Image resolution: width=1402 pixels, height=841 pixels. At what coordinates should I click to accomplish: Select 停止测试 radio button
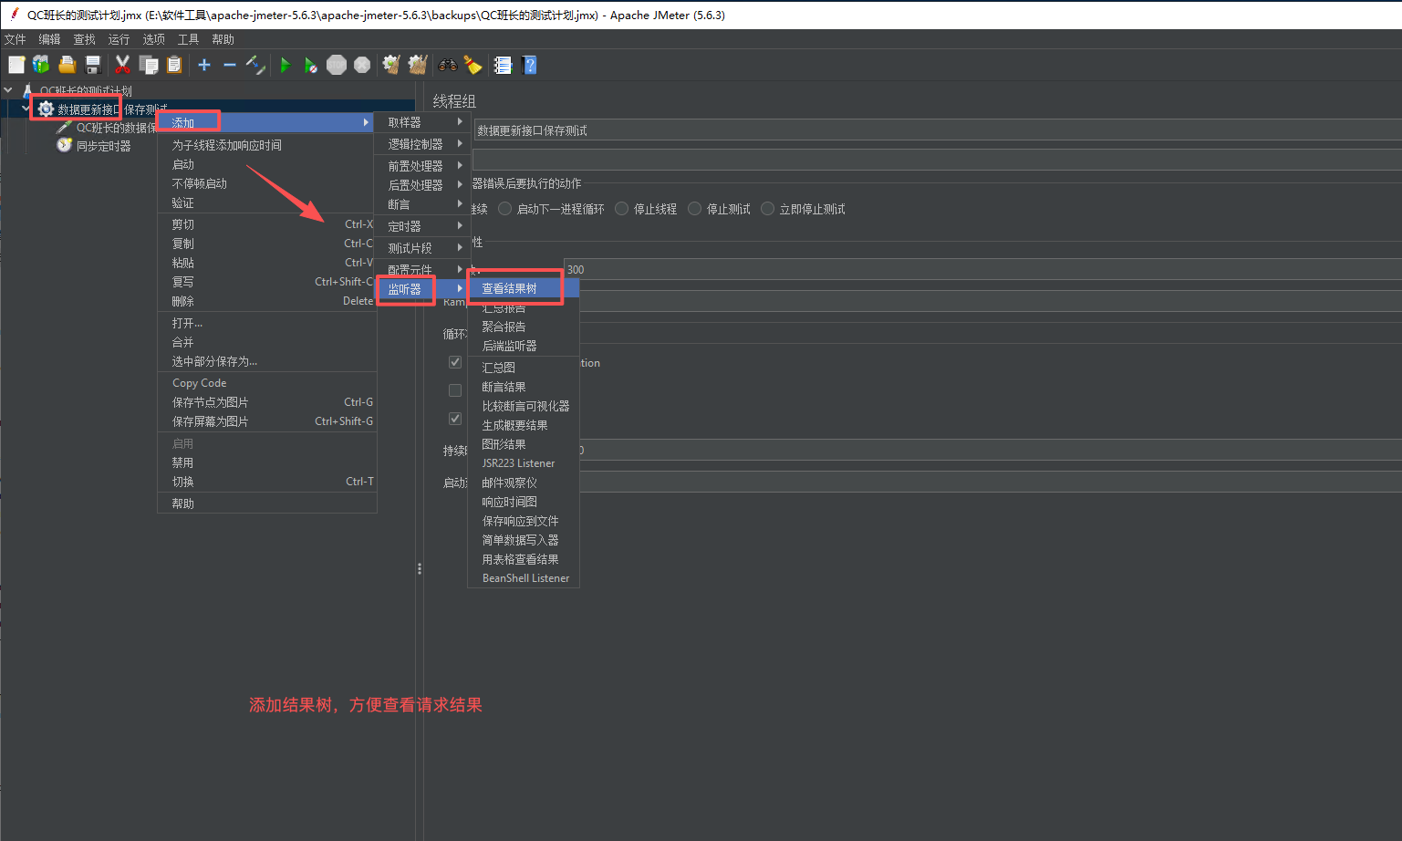695,209
